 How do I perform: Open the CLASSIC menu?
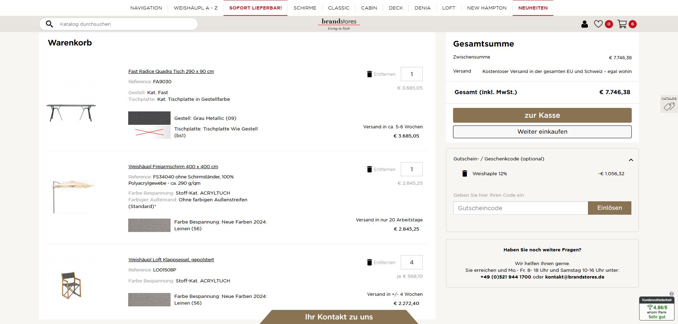(x=339, y=8)
